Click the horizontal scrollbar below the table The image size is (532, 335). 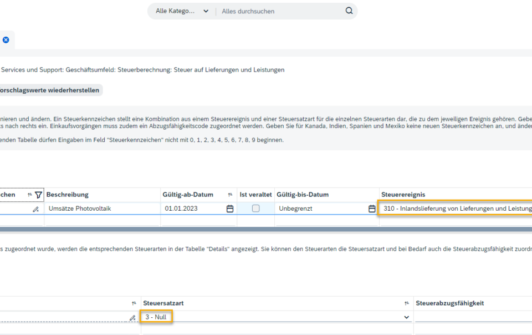click(x=266, y=230)
